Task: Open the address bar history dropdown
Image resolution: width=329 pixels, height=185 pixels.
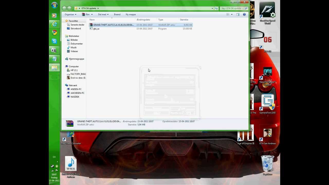Action: click(212, 8)
